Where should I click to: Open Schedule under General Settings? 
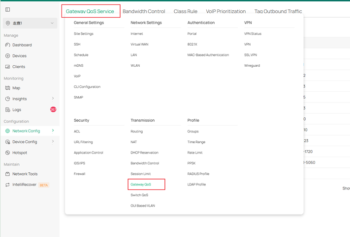[81, 55]
